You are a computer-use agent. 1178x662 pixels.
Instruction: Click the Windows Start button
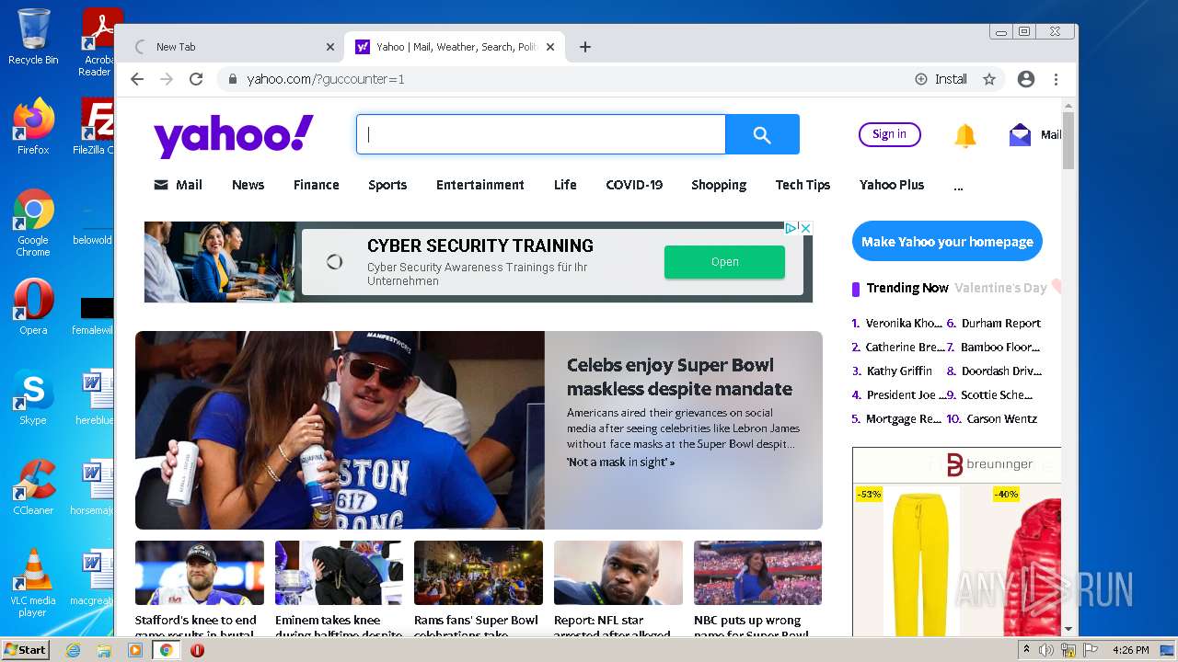coord(25,649)
